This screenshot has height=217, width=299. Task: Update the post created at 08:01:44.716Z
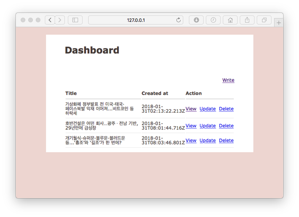point(208,126)
